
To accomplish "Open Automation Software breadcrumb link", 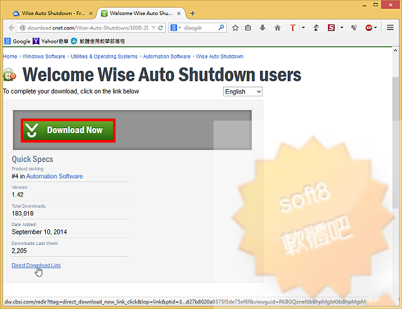I will 166,57.
